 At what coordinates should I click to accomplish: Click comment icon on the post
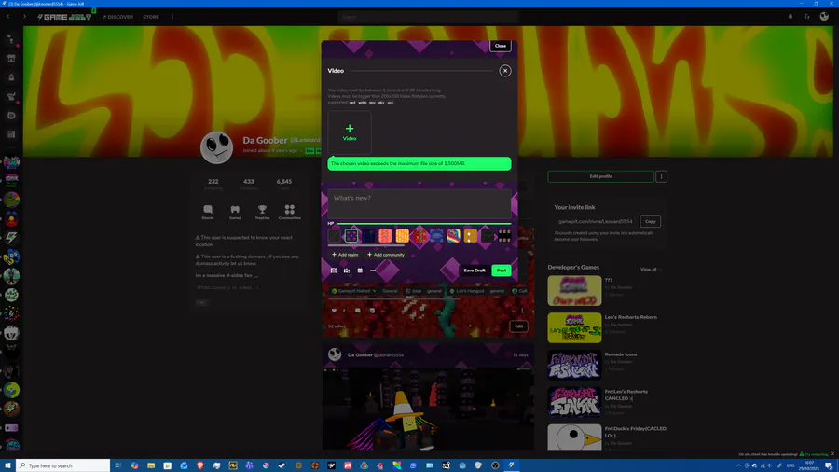[x=358, y=311]
